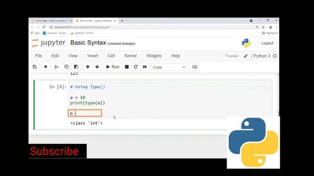Open the Widgets menu

pos(154,56)
